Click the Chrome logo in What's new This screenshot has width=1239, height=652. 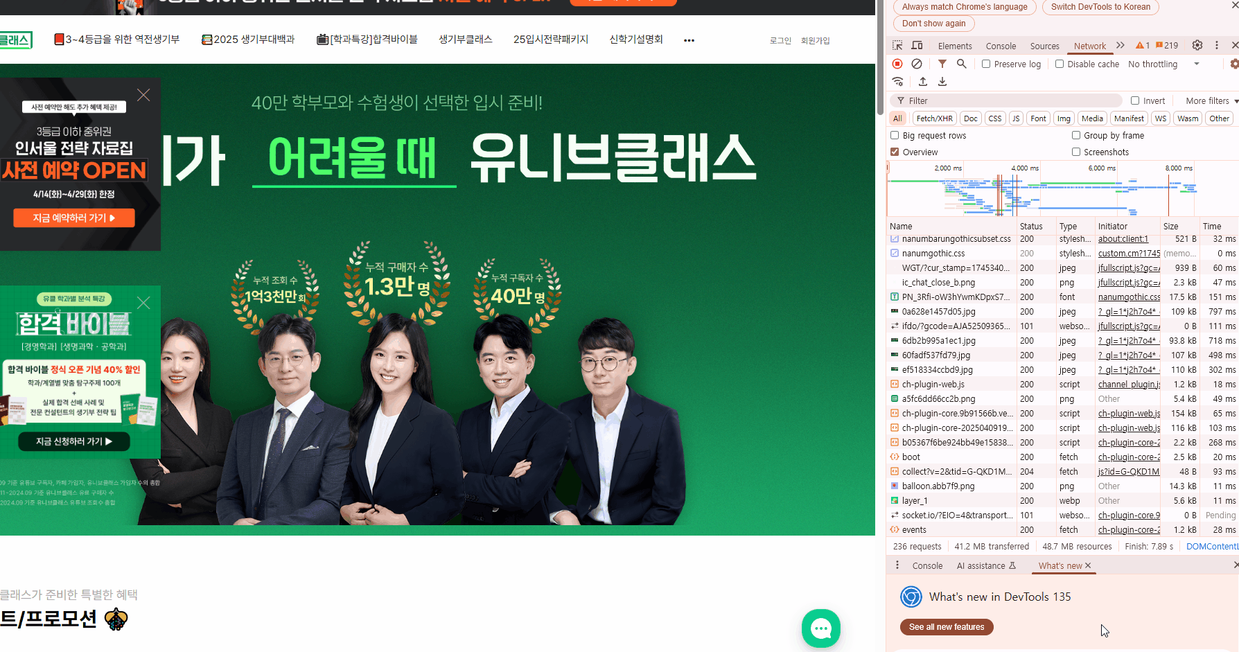click(x=911, y=597)
